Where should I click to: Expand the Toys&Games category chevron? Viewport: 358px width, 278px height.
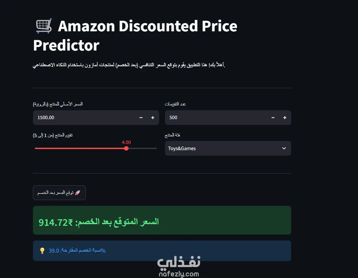pyautogui.click(x=284, y=148)
